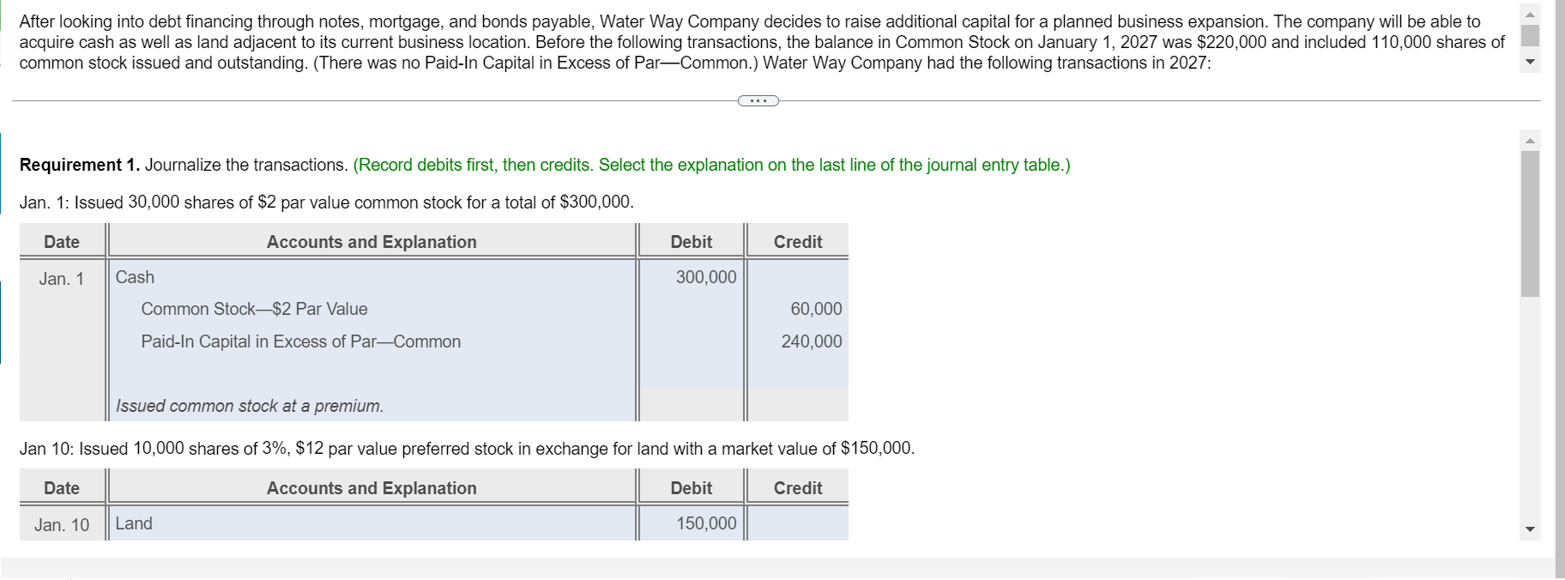This screenshot has width=1565, height=580.
Task: Select the 300,000 debit amount cell
Action: (690, 276)
